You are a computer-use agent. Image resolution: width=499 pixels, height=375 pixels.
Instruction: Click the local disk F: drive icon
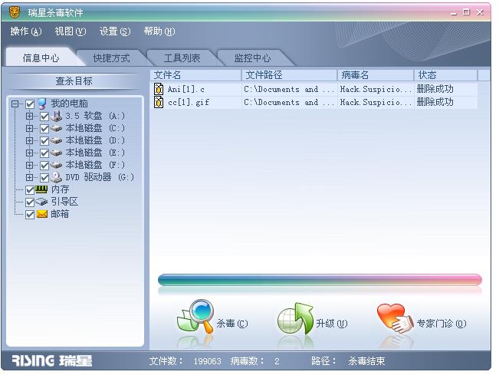[56, 165]
